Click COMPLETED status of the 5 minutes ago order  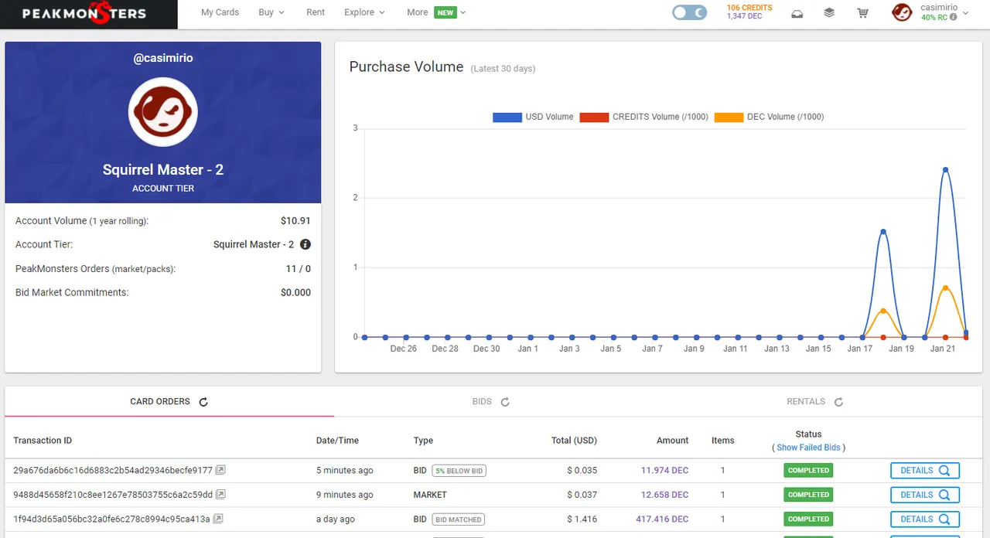click(808, 470)
